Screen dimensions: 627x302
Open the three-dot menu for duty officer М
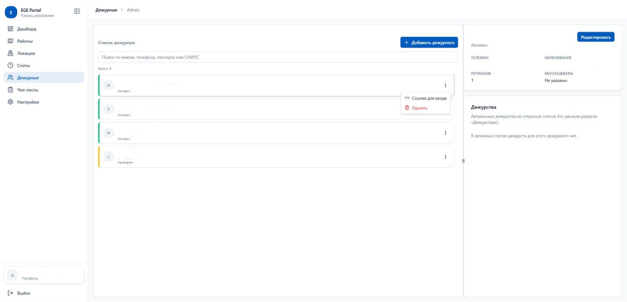445,133
